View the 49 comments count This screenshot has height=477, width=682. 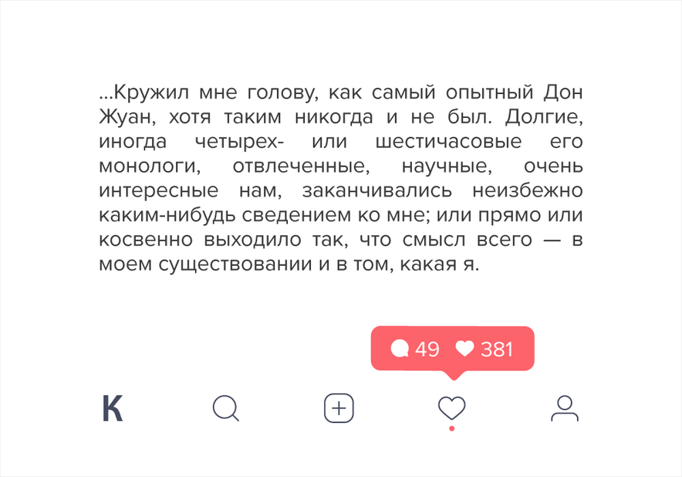click(427, 349)
